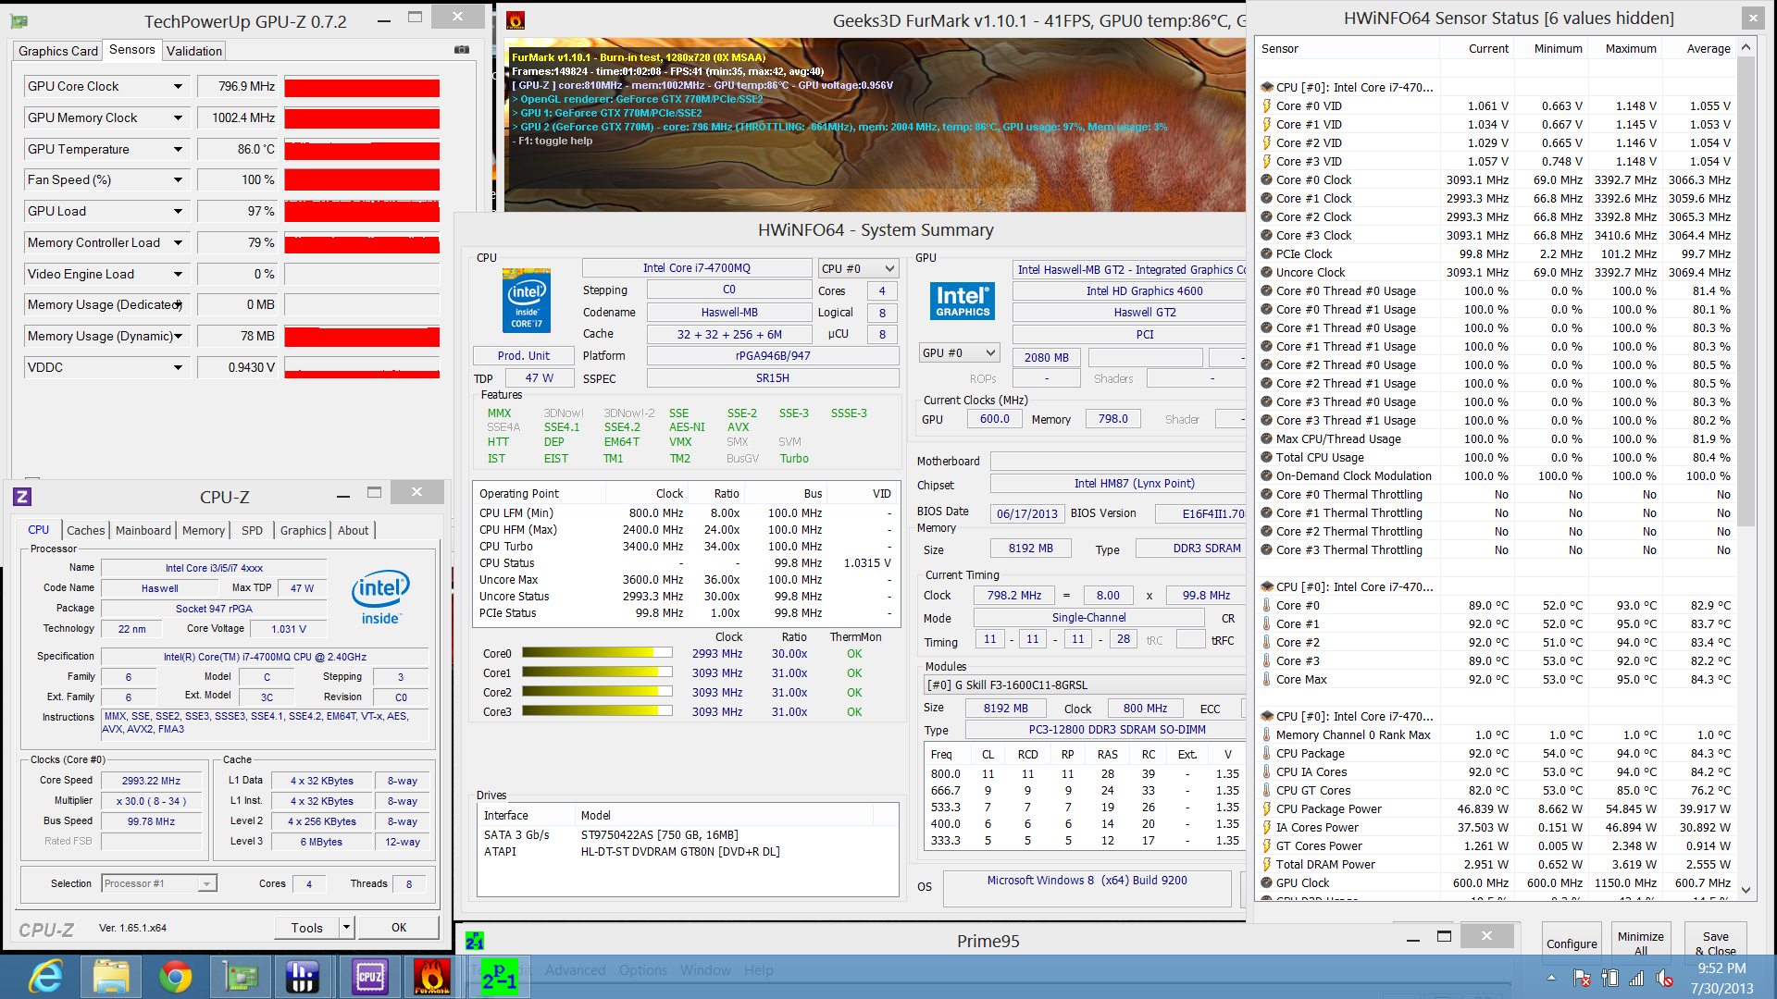Click the Intel Core i7 logo in System Summary
Screen dimensions: 1777x999
click(x=527, y=301)
